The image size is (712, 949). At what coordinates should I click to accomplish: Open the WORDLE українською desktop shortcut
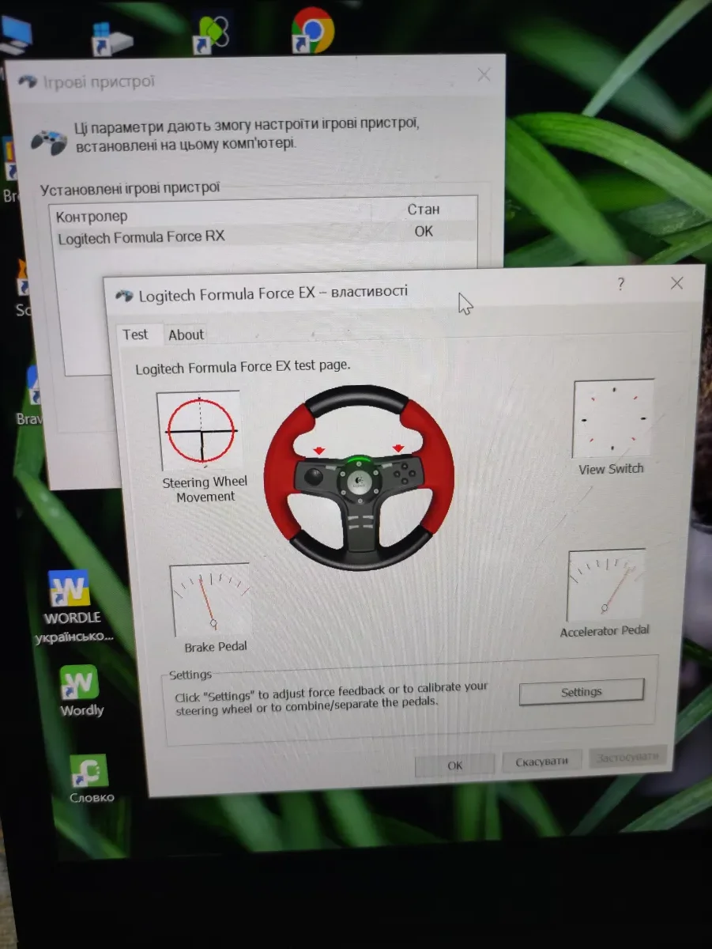point(73,607)
